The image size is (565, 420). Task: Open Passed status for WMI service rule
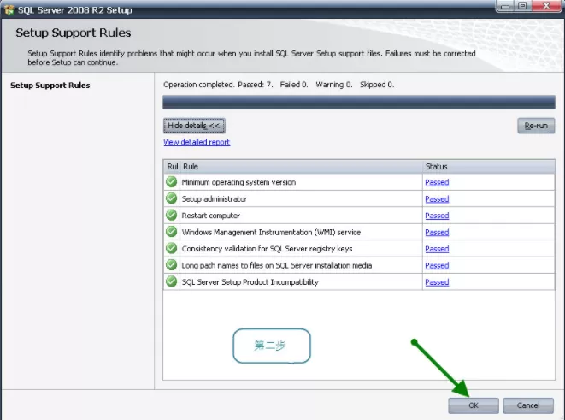tap(437, 232)
